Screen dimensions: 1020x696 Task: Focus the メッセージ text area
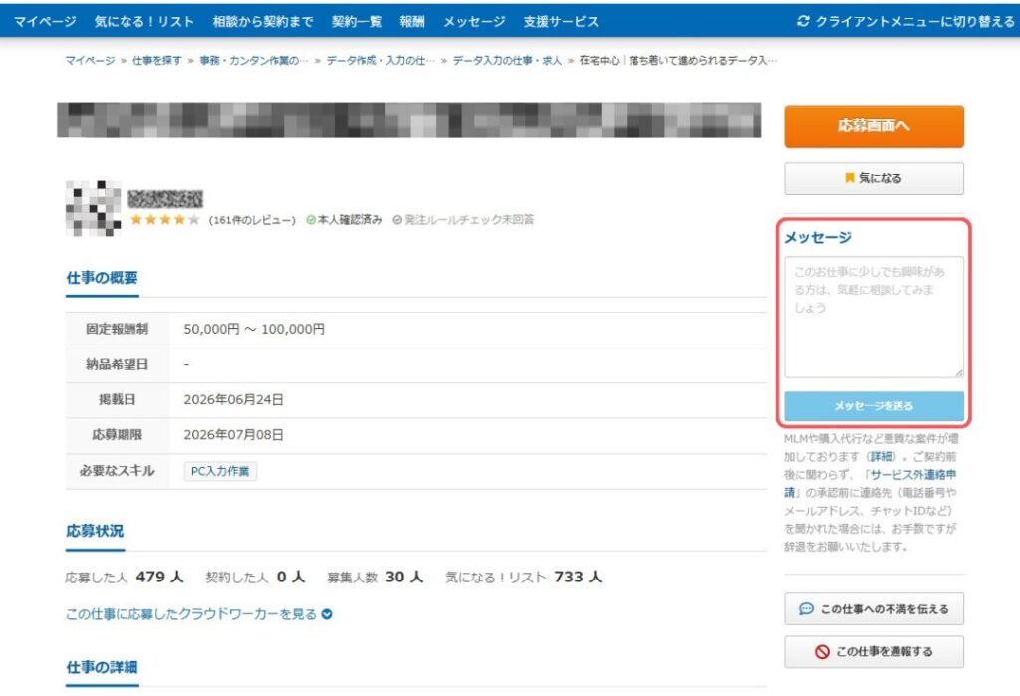point(874,317)
